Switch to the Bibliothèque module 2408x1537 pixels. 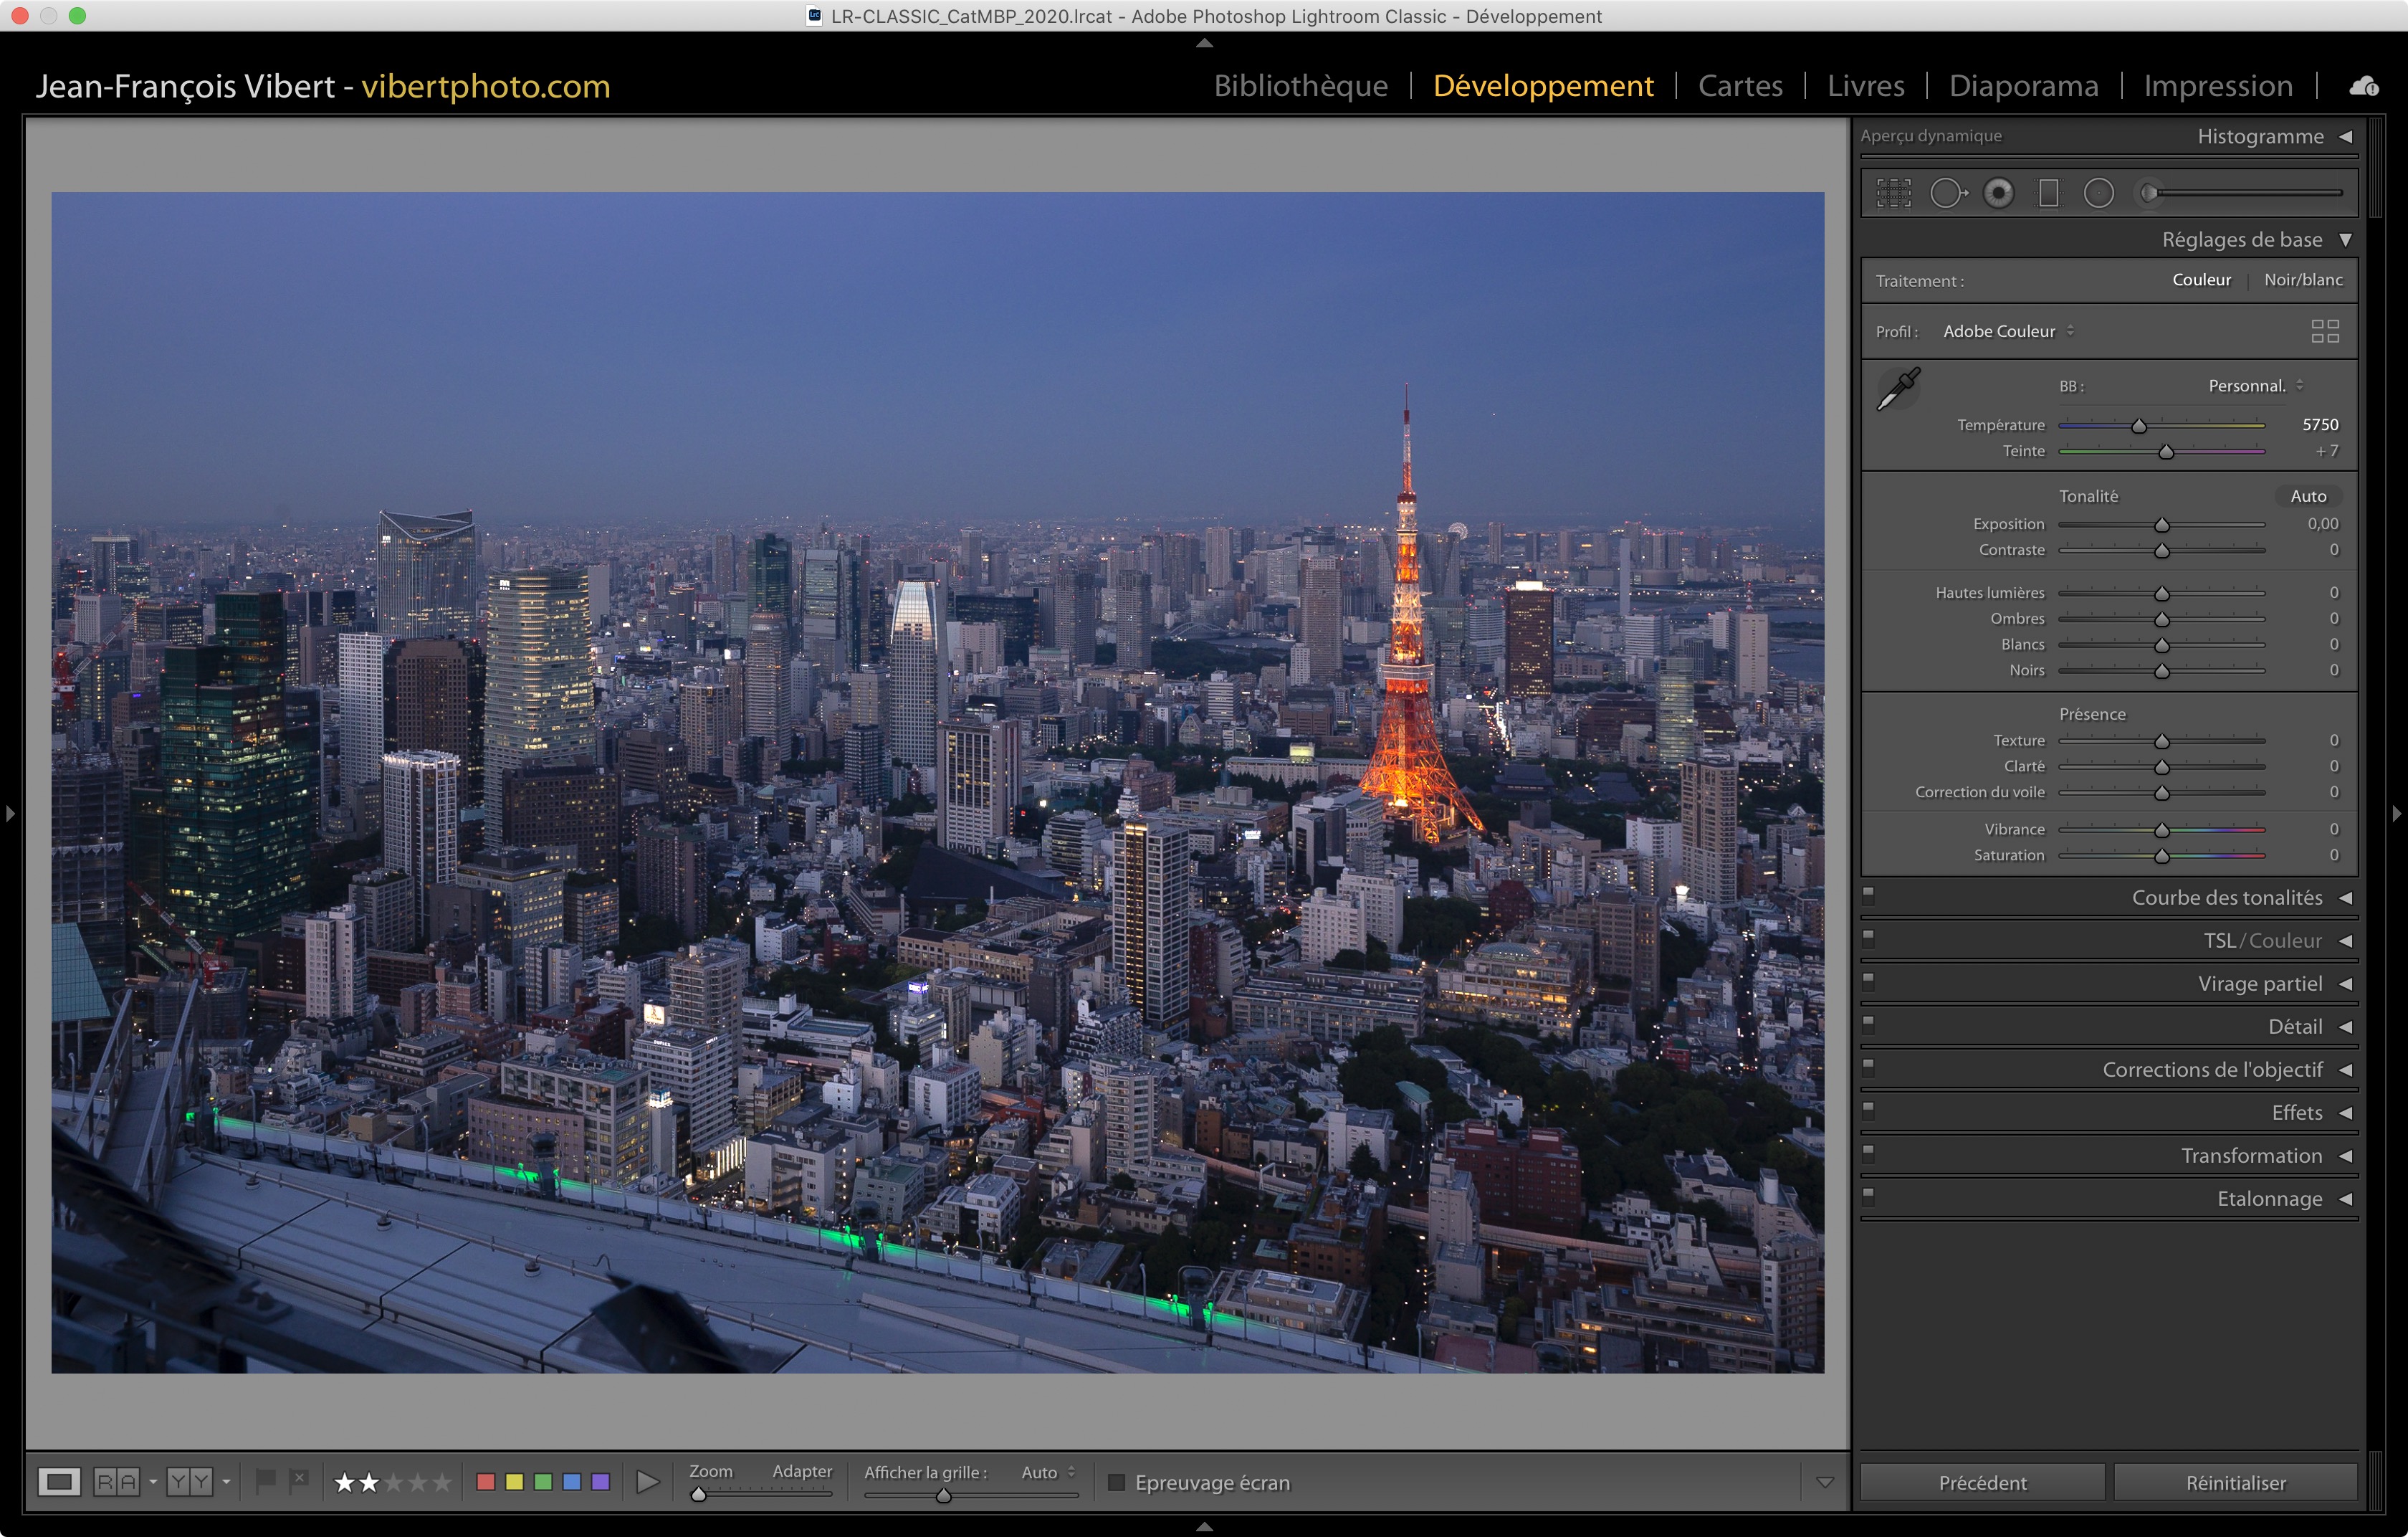[x=1300, y=86]
